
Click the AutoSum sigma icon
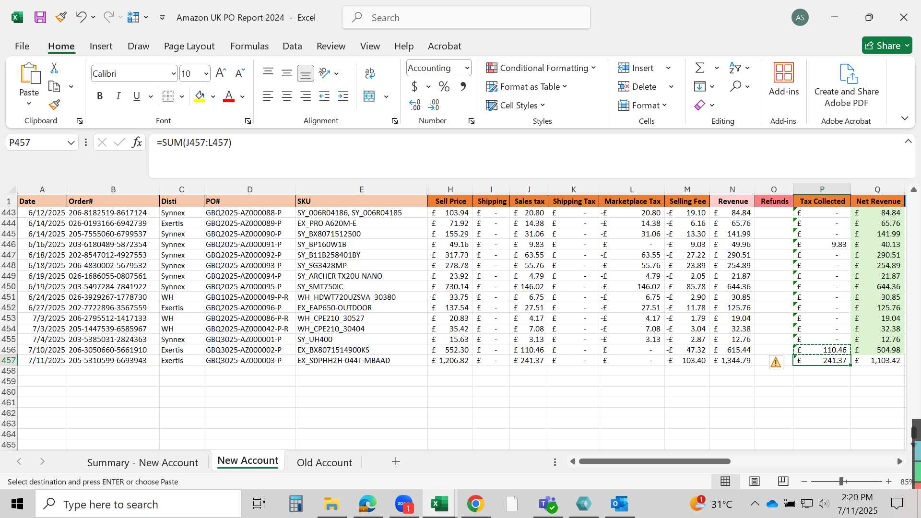click(700, 68)
